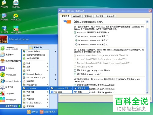Click the 注销 log off button
153x115 pixels.
[32, 112]
